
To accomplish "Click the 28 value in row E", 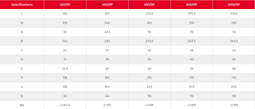I will [234, 69].
